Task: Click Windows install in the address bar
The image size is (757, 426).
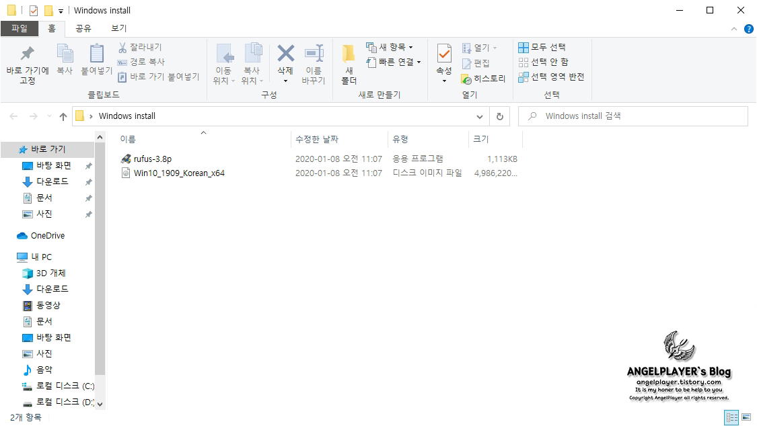Action: click(127, 116)
